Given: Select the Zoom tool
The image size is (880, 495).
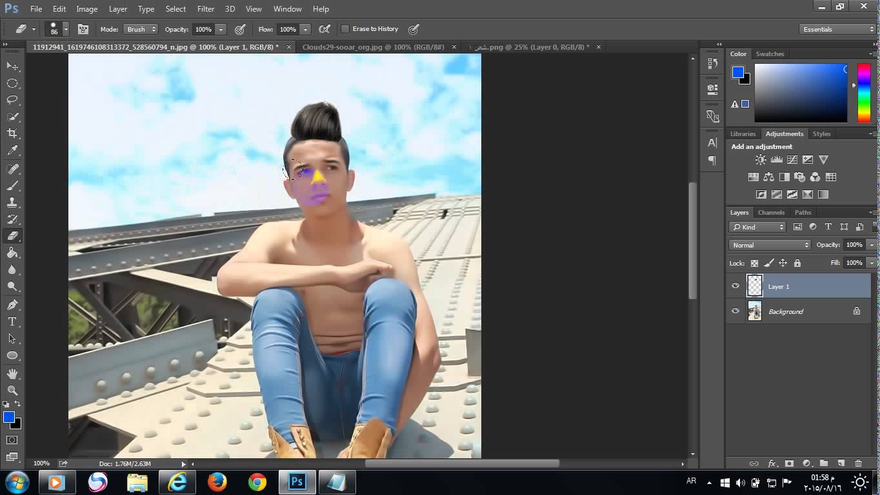Looking at the screenshot, I should click(x=12, y=390).
